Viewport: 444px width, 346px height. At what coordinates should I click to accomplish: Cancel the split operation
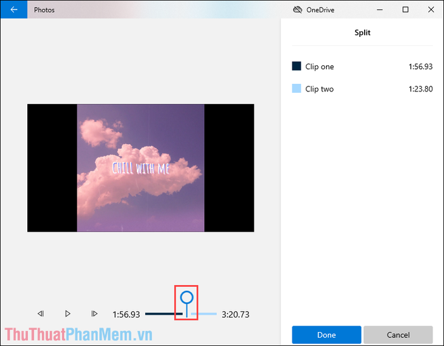398,335
